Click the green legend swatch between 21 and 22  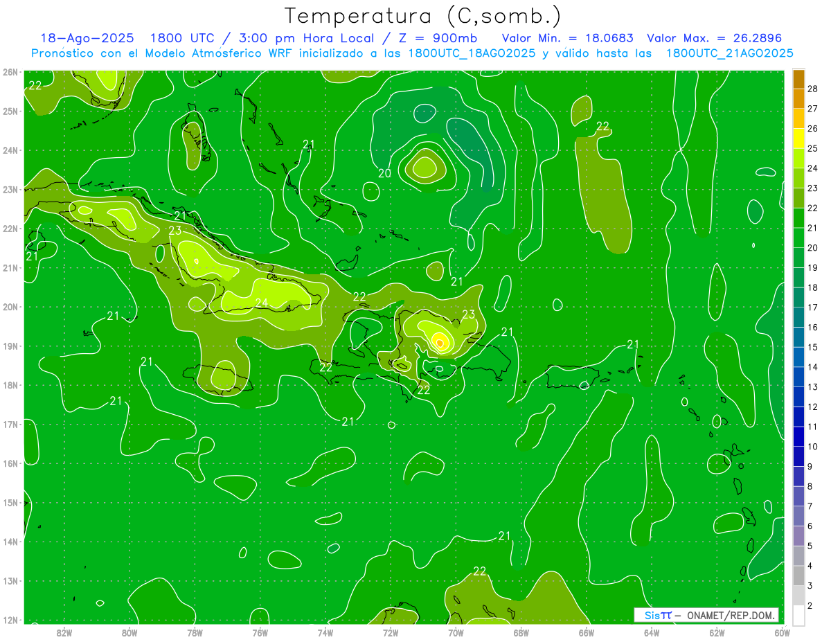tap(798, 218)
